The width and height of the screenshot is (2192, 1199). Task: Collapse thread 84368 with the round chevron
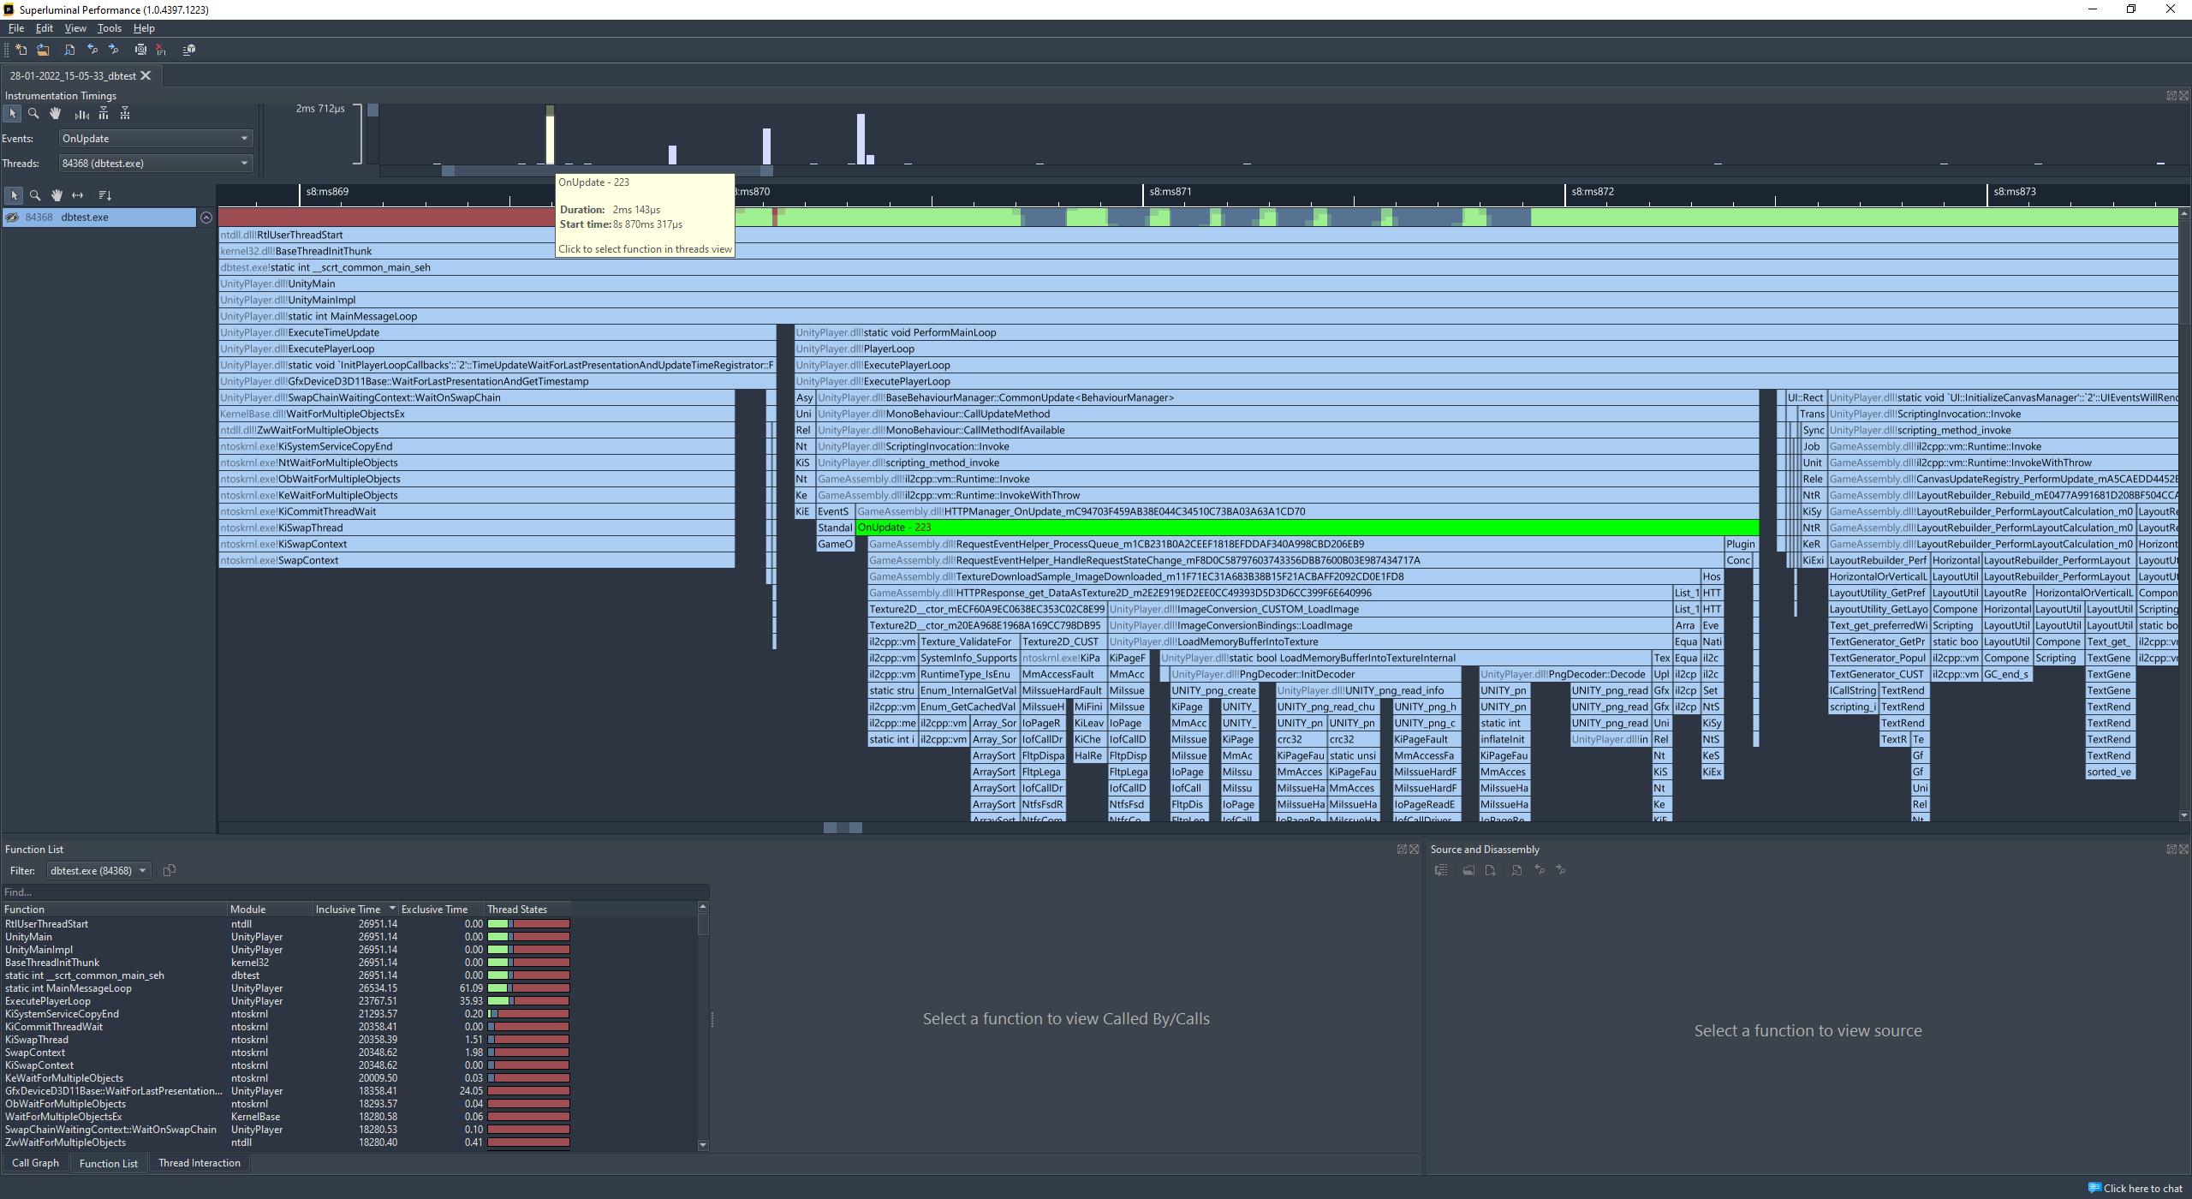(206, 218)
